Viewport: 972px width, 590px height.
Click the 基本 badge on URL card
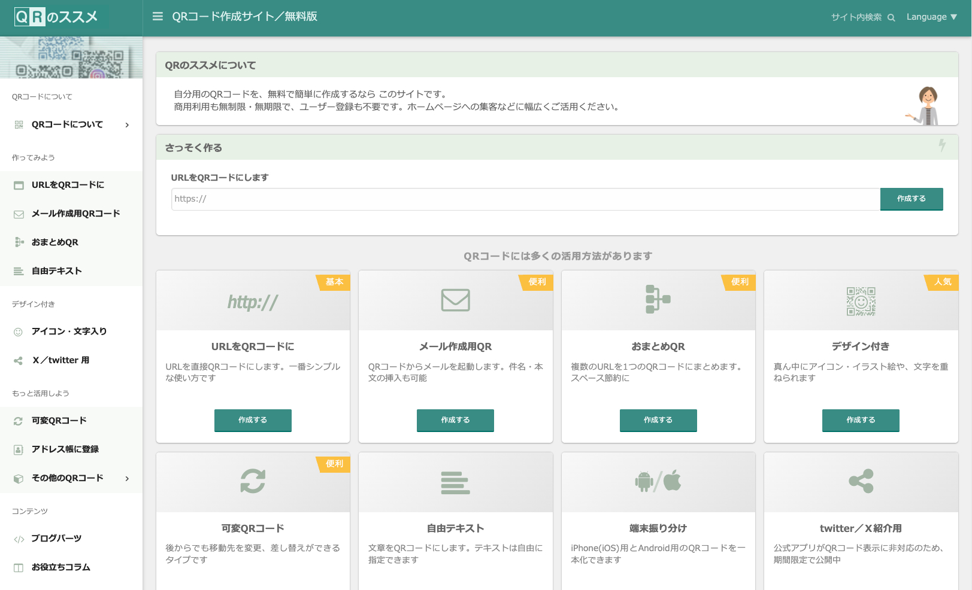pos(334,282)
